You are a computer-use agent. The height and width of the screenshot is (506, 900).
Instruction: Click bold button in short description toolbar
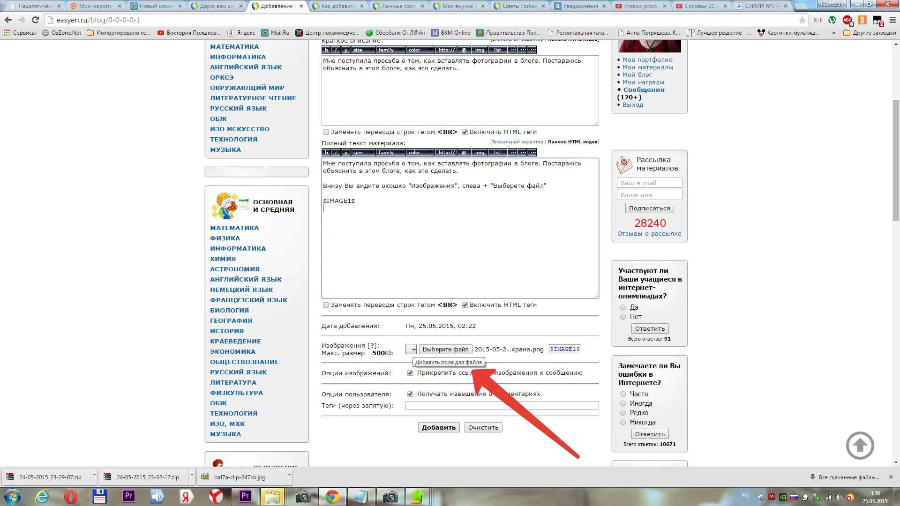pos(326,50)
